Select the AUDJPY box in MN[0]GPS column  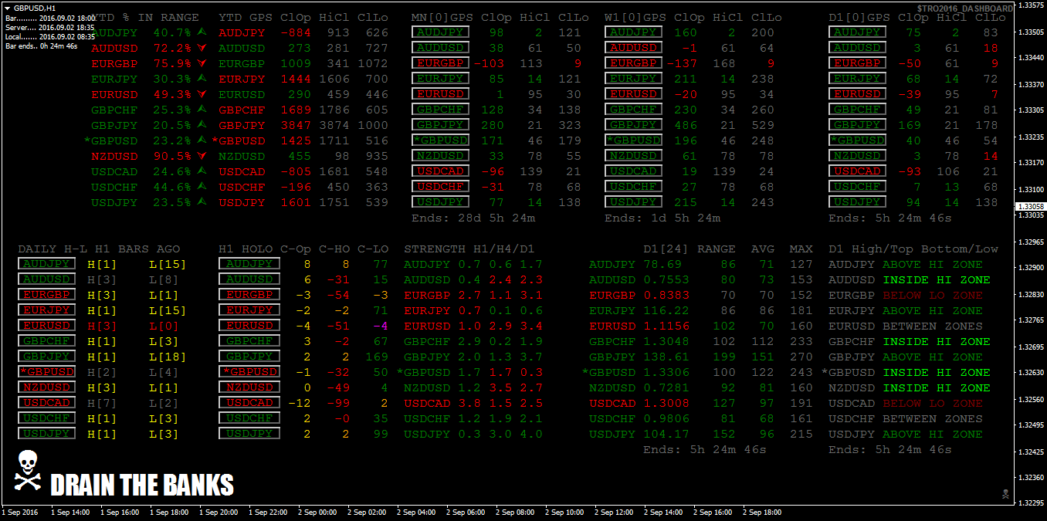440,32
